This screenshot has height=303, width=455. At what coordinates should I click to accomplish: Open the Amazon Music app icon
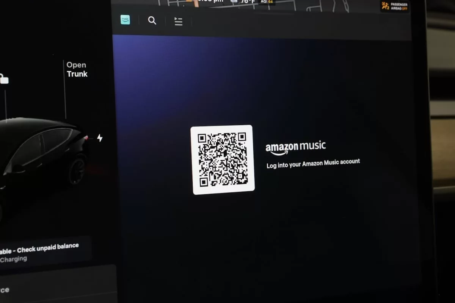[125, 20]
